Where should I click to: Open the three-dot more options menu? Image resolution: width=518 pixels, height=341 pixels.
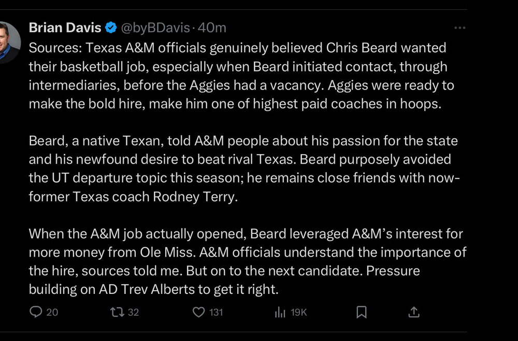coord(459,28)
